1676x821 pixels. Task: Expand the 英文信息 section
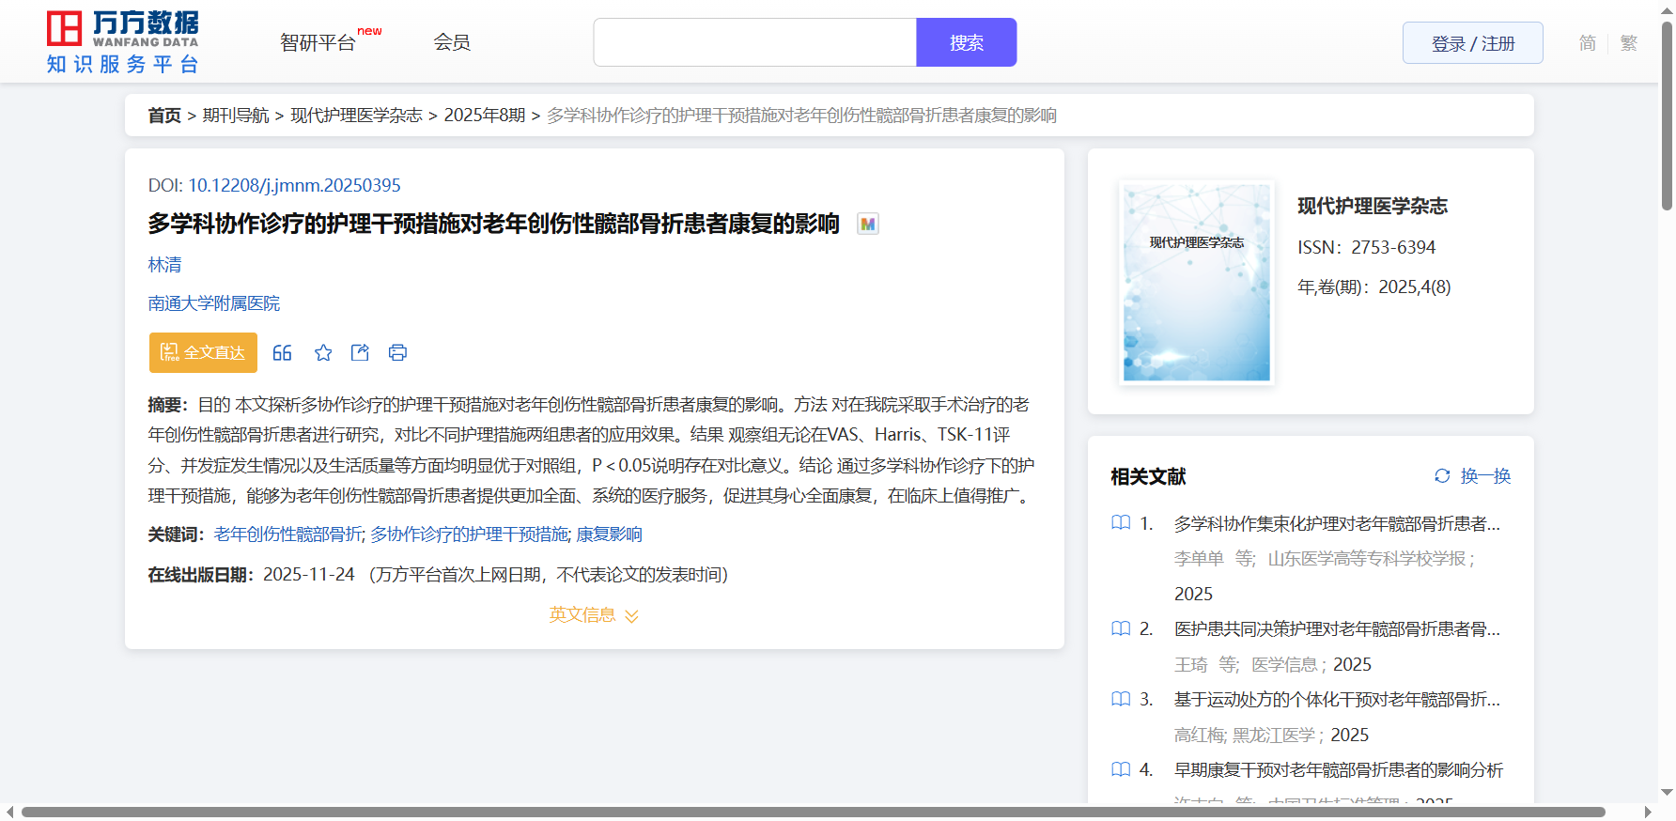[x=593, y=615]
